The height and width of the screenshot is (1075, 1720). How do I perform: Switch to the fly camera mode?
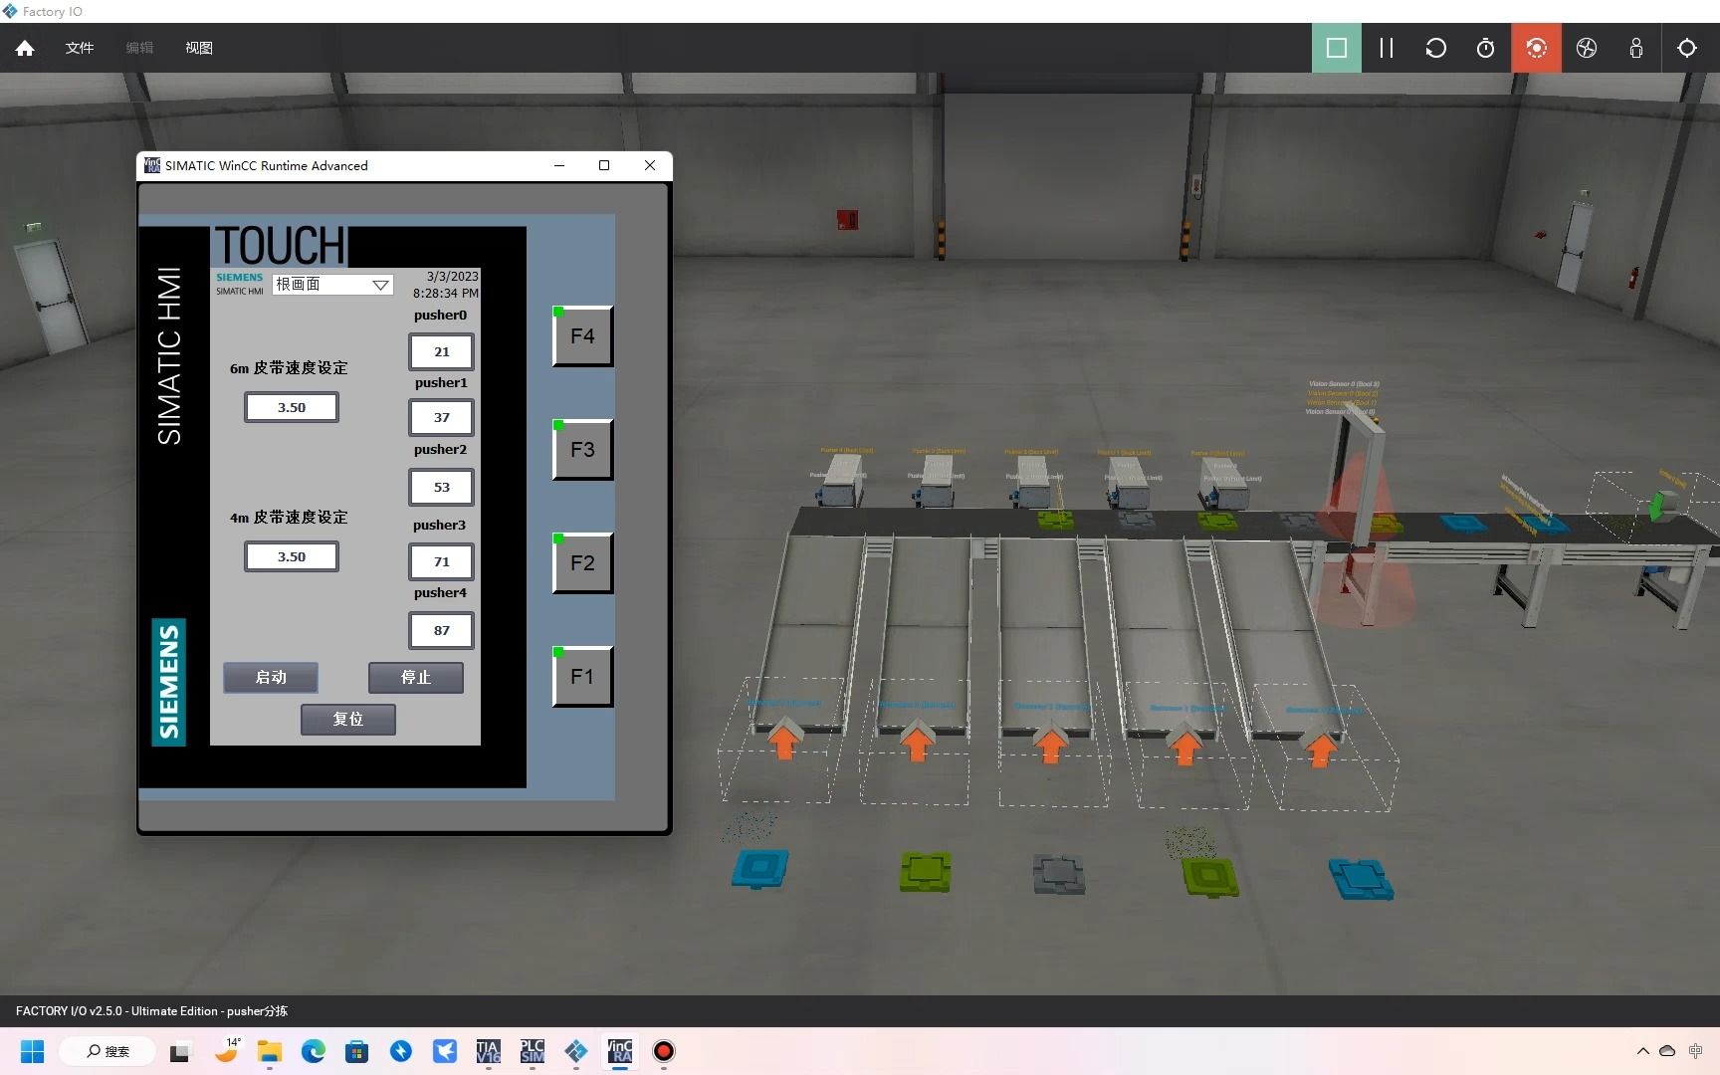1586,47
